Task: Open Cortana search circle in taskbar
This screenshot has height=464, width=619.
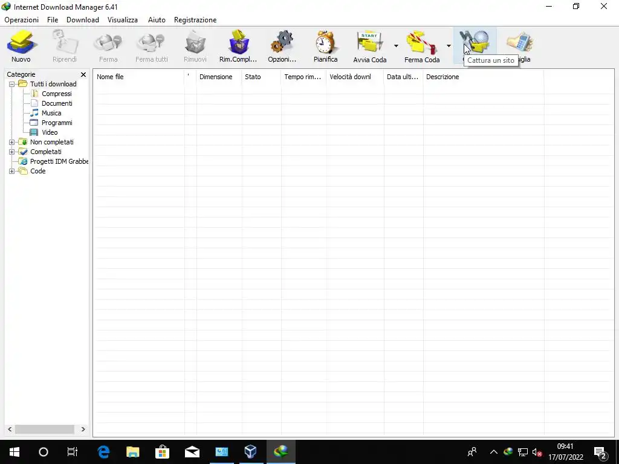Action: (x=44, y=452)
